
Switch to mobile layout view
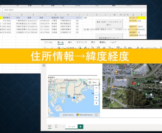(56, 126)
